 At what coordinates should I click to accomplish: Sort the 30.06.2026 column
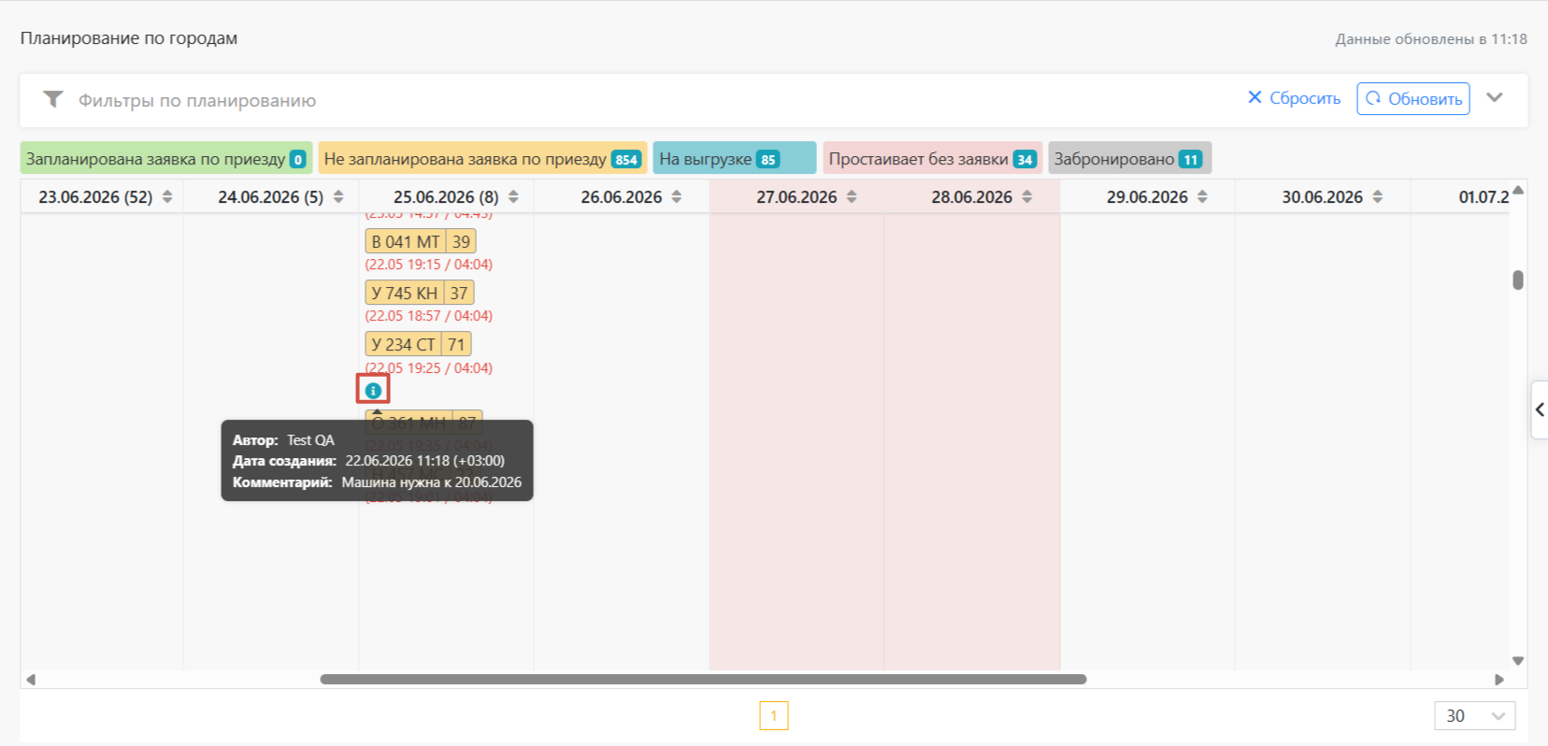pyautogui.click(x=1378, y=197)
